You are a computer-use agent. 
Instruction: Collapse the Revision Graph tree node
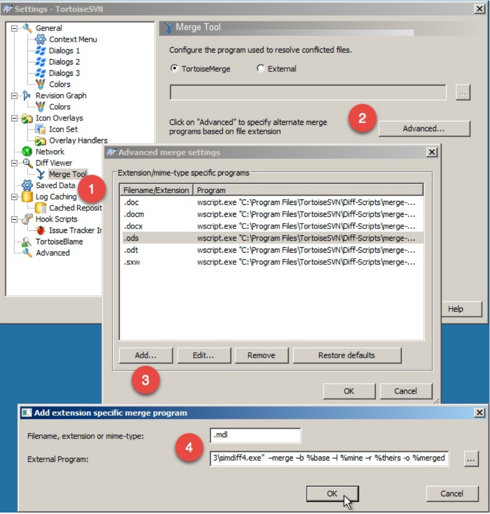click(x=14, y=96)
